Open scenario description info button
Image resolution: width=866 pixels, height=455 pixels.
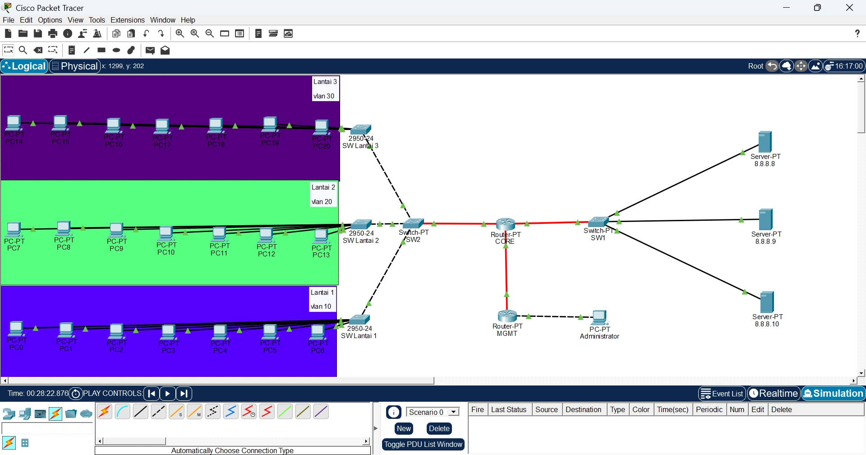(394, 412)
